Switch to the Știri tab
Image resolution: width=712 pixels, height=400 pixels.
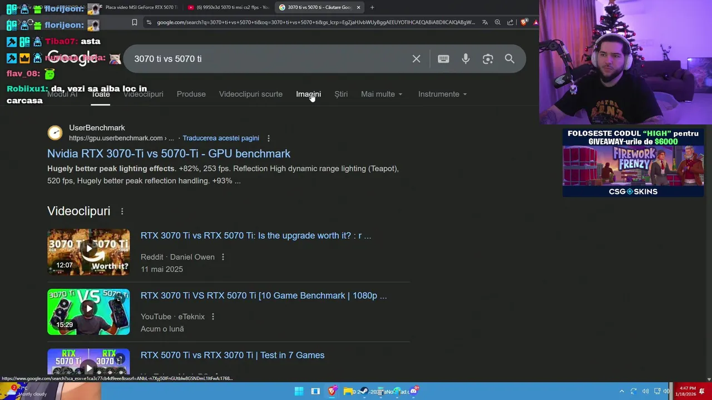341,94
